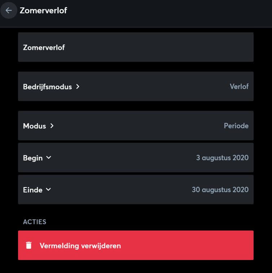Open the Bedrijfsmodus setting label
Viewport: 272px width, 273px height.
pyautogui.click(x=47, y=87)
